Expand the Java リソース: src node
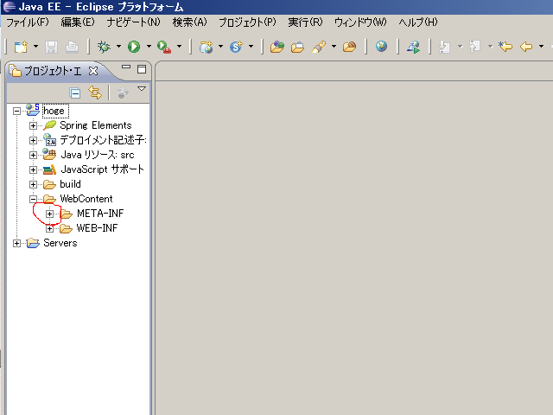 click(x=33, y=155)
